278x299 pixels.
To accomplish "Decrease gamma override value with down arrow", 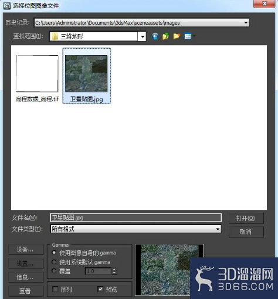I will (114, 273).
